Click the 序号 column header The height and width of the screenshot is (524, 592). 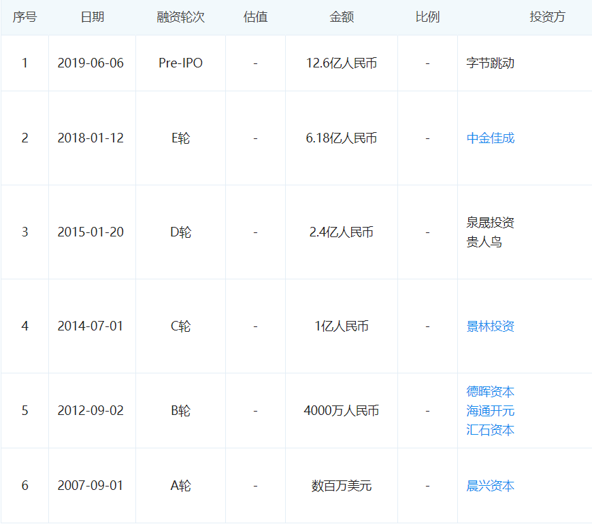coord(24,17)
